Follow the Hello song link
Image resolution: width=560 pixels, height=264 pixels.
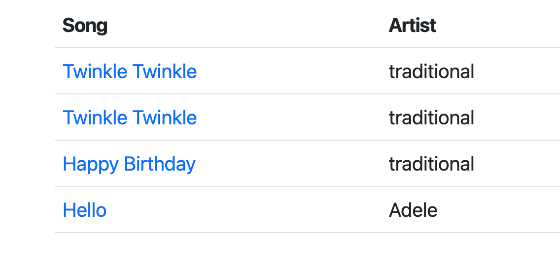point(85,210)
